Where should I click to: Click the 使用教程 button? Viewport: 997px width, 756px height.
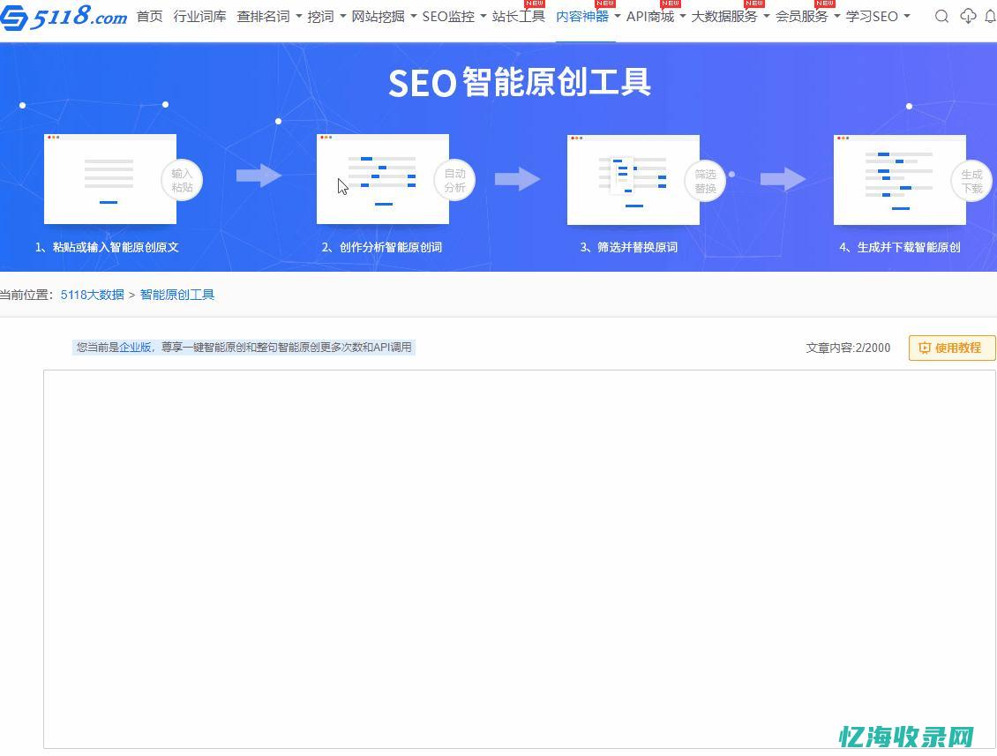tap(952, 348)
